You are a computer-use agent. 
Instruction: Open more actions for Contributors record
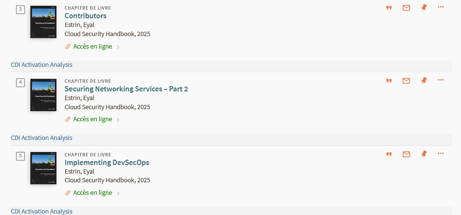(441, 7)
